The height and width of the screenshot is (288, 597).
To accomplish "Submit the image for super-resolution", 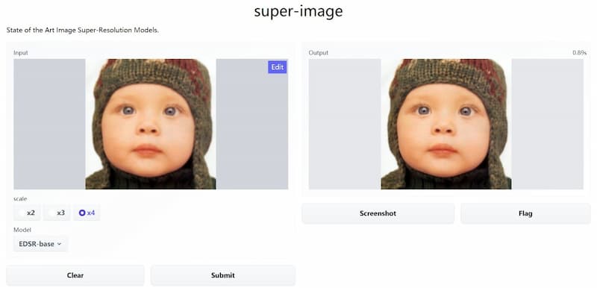I will coord(222,275).
